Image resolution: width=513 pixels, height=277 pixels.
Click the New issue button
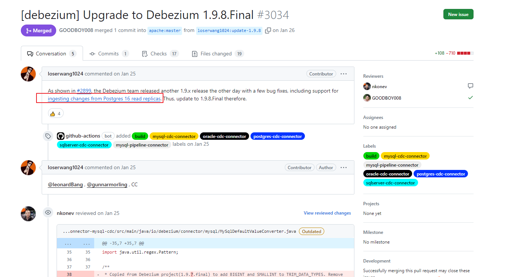pyautogui.click(x=458, y=14)
